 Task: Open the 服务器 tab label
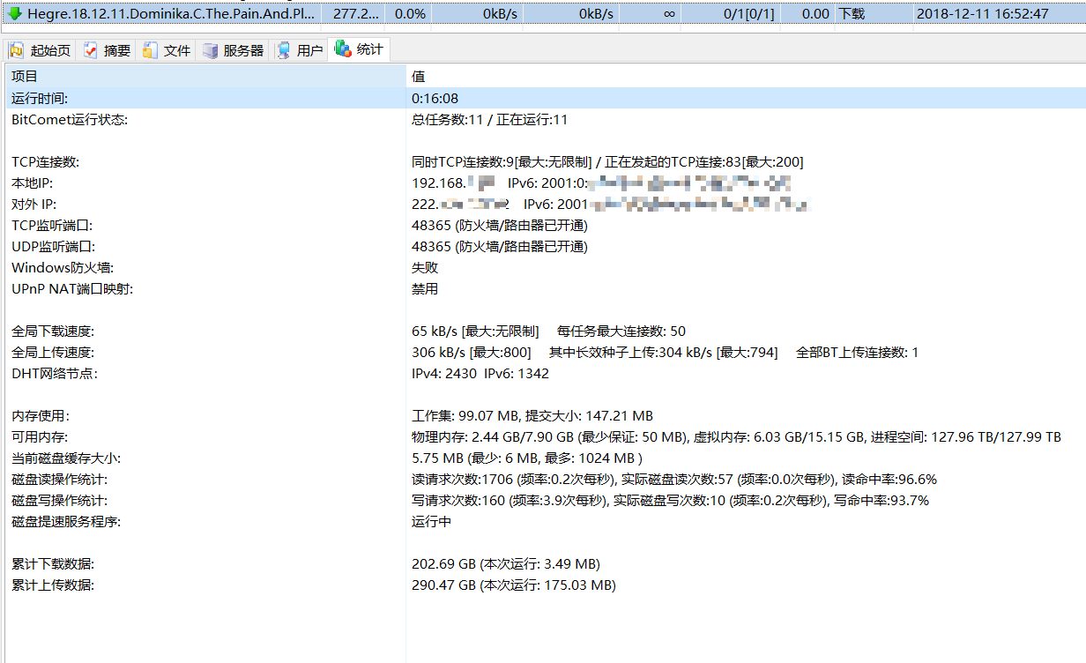pos(243,51)
